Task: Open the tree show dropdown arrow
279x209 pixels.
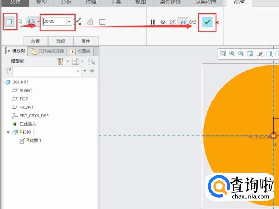Action: 82,61
